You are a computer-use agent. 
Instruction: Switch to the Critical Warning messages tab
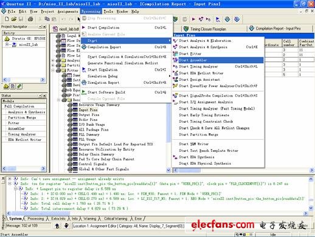[116, 219]
